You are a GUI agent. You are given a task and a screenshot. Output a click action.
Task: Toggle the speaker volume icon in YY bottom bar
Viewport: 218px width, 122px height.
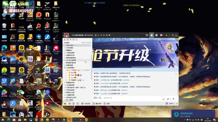click(x=70, y=104)
